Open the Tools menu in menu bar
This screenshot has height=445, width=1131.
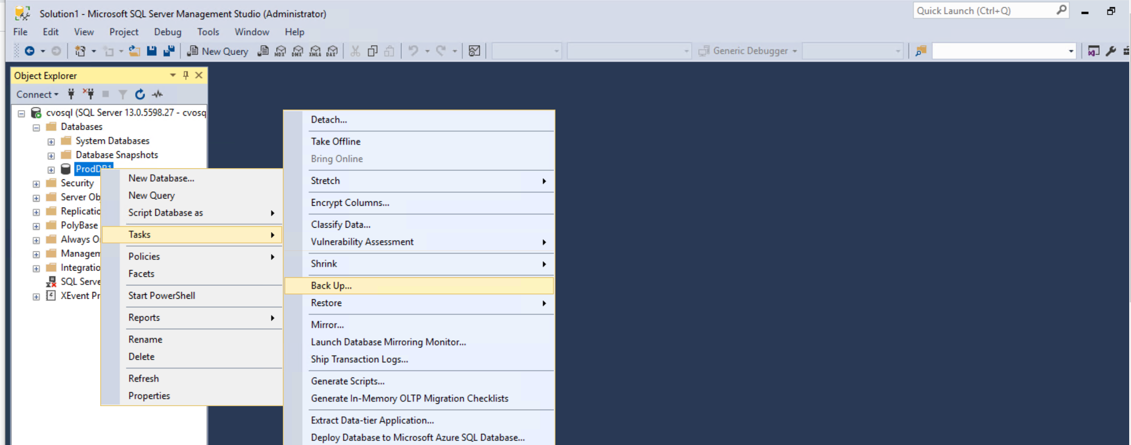click(208, 32)
